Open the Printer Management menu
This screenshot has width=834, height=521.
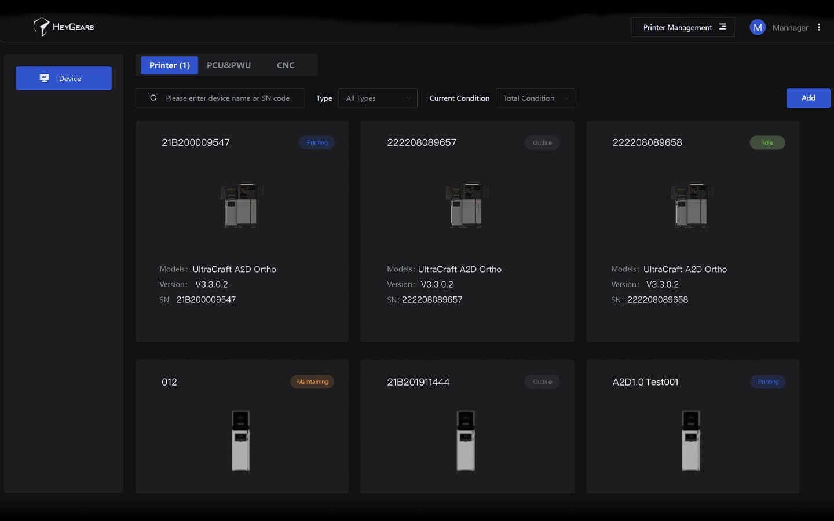pyautogui.click(x=677, y=27)
